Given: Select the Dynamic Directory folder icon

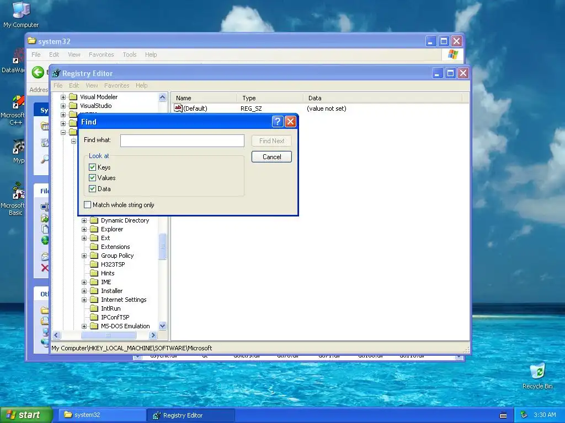Looking at the screenshot, I should coord(94,220).
